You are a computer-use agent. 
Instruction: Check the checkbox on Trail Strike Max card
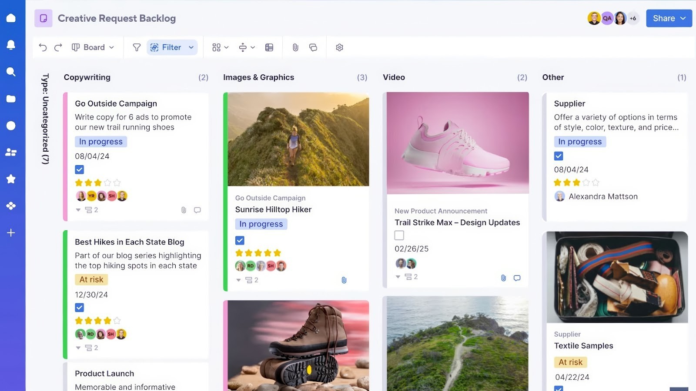click(398, 235)
